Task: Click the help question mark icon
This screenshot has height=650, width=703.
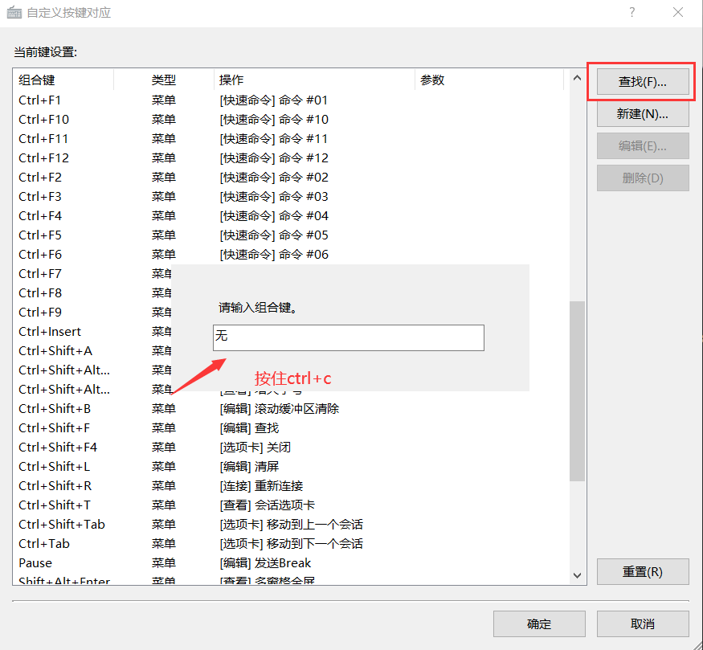Action: pyautogui.click(x=631, y=13)
